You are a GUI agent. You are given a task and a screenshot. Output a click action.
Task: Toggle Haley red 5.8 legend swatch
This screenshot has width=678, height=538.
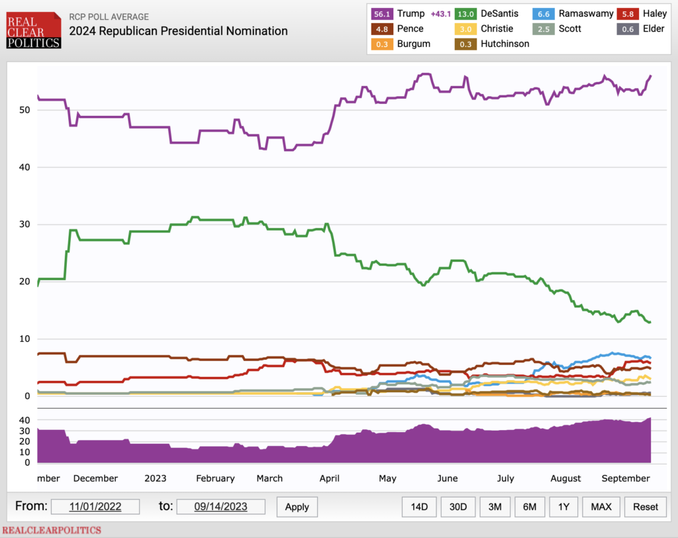(628, 14)
